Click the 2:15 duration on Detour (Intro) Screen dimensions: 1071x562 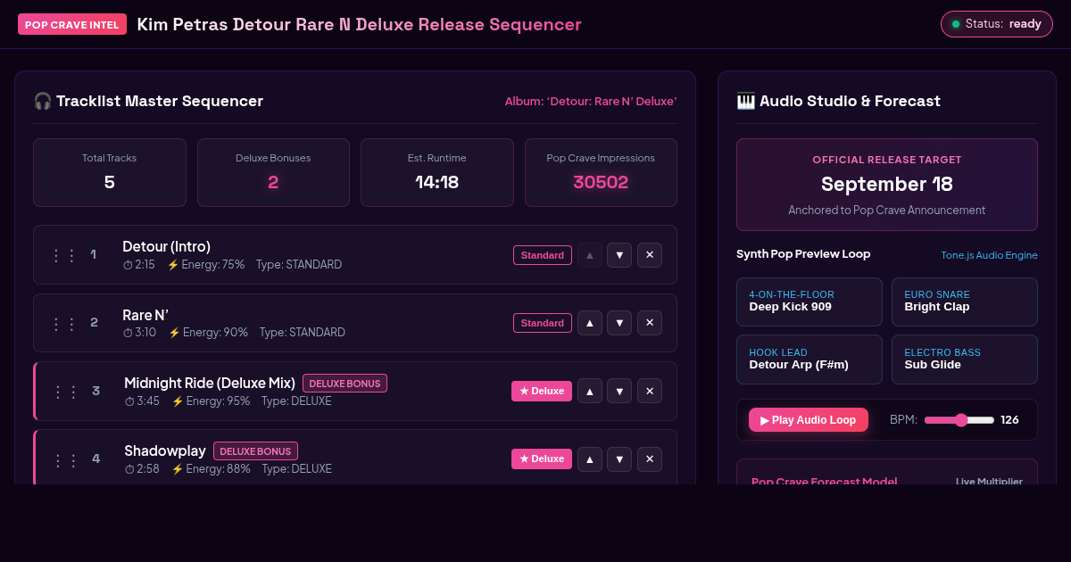(139, 265)
